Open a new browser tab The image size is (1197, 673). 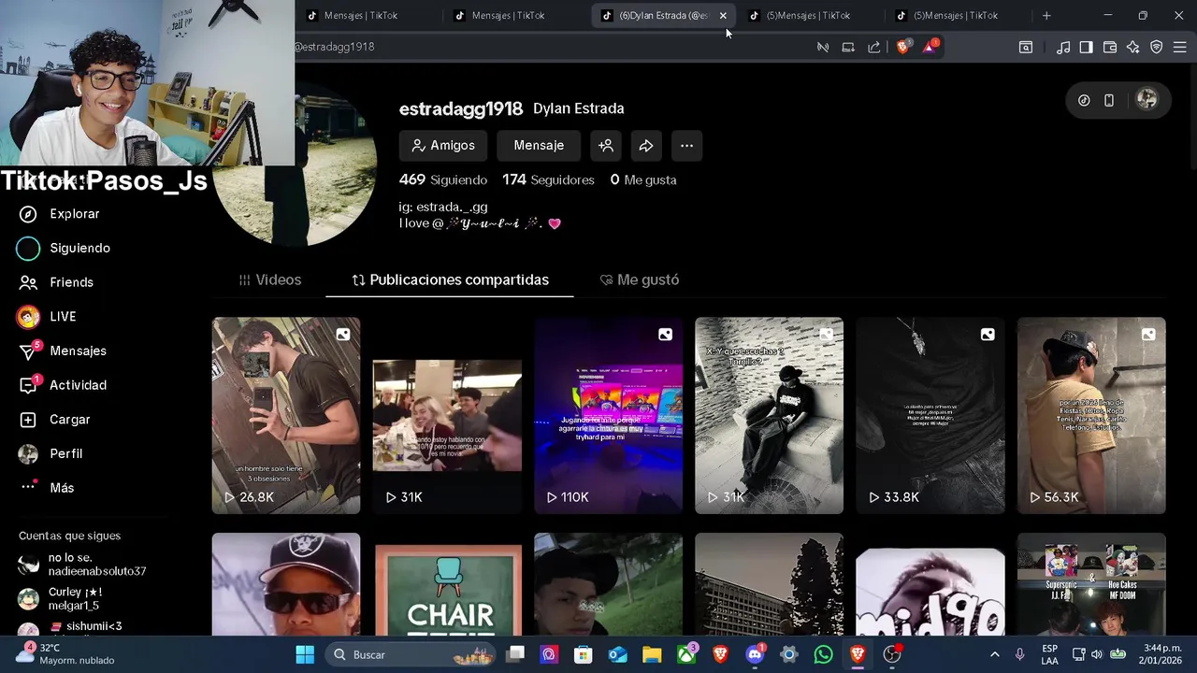tap(1046, 15)
